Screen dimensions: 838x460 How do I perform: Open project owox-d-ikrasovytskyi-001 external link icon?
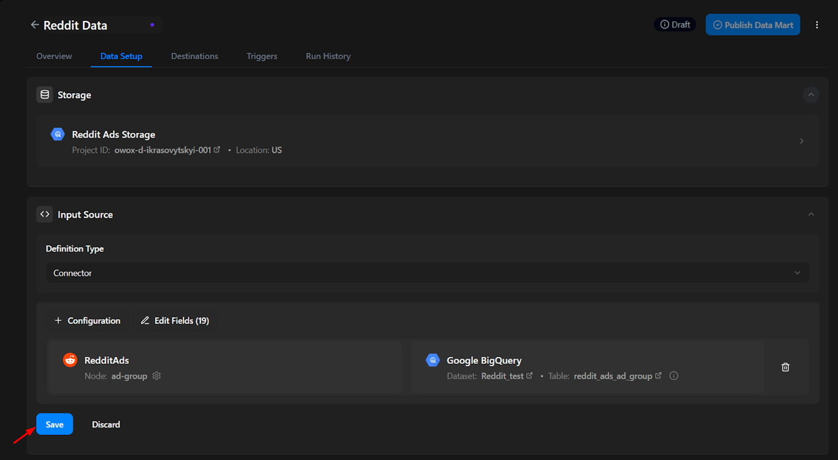217,150
